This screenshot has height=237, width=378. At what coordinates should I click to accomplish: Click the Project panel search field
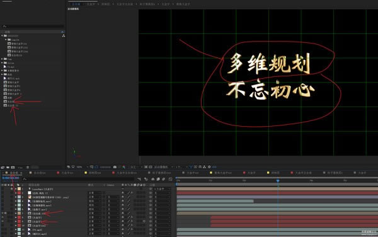33,26
